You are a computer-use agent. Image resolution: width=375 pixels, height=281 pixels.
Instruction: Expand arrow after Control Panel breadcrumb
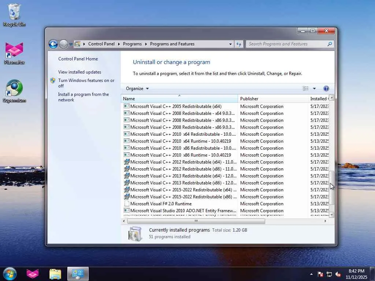[119, 44]
